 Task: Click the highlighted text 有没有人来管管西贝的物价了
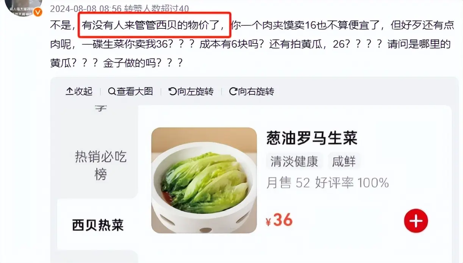[x=154, y=26]
